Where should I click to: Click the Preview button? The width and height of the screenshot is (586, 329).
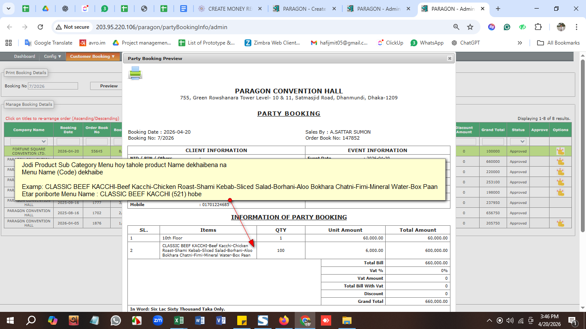pyautogui.click(x=109, y=86)
